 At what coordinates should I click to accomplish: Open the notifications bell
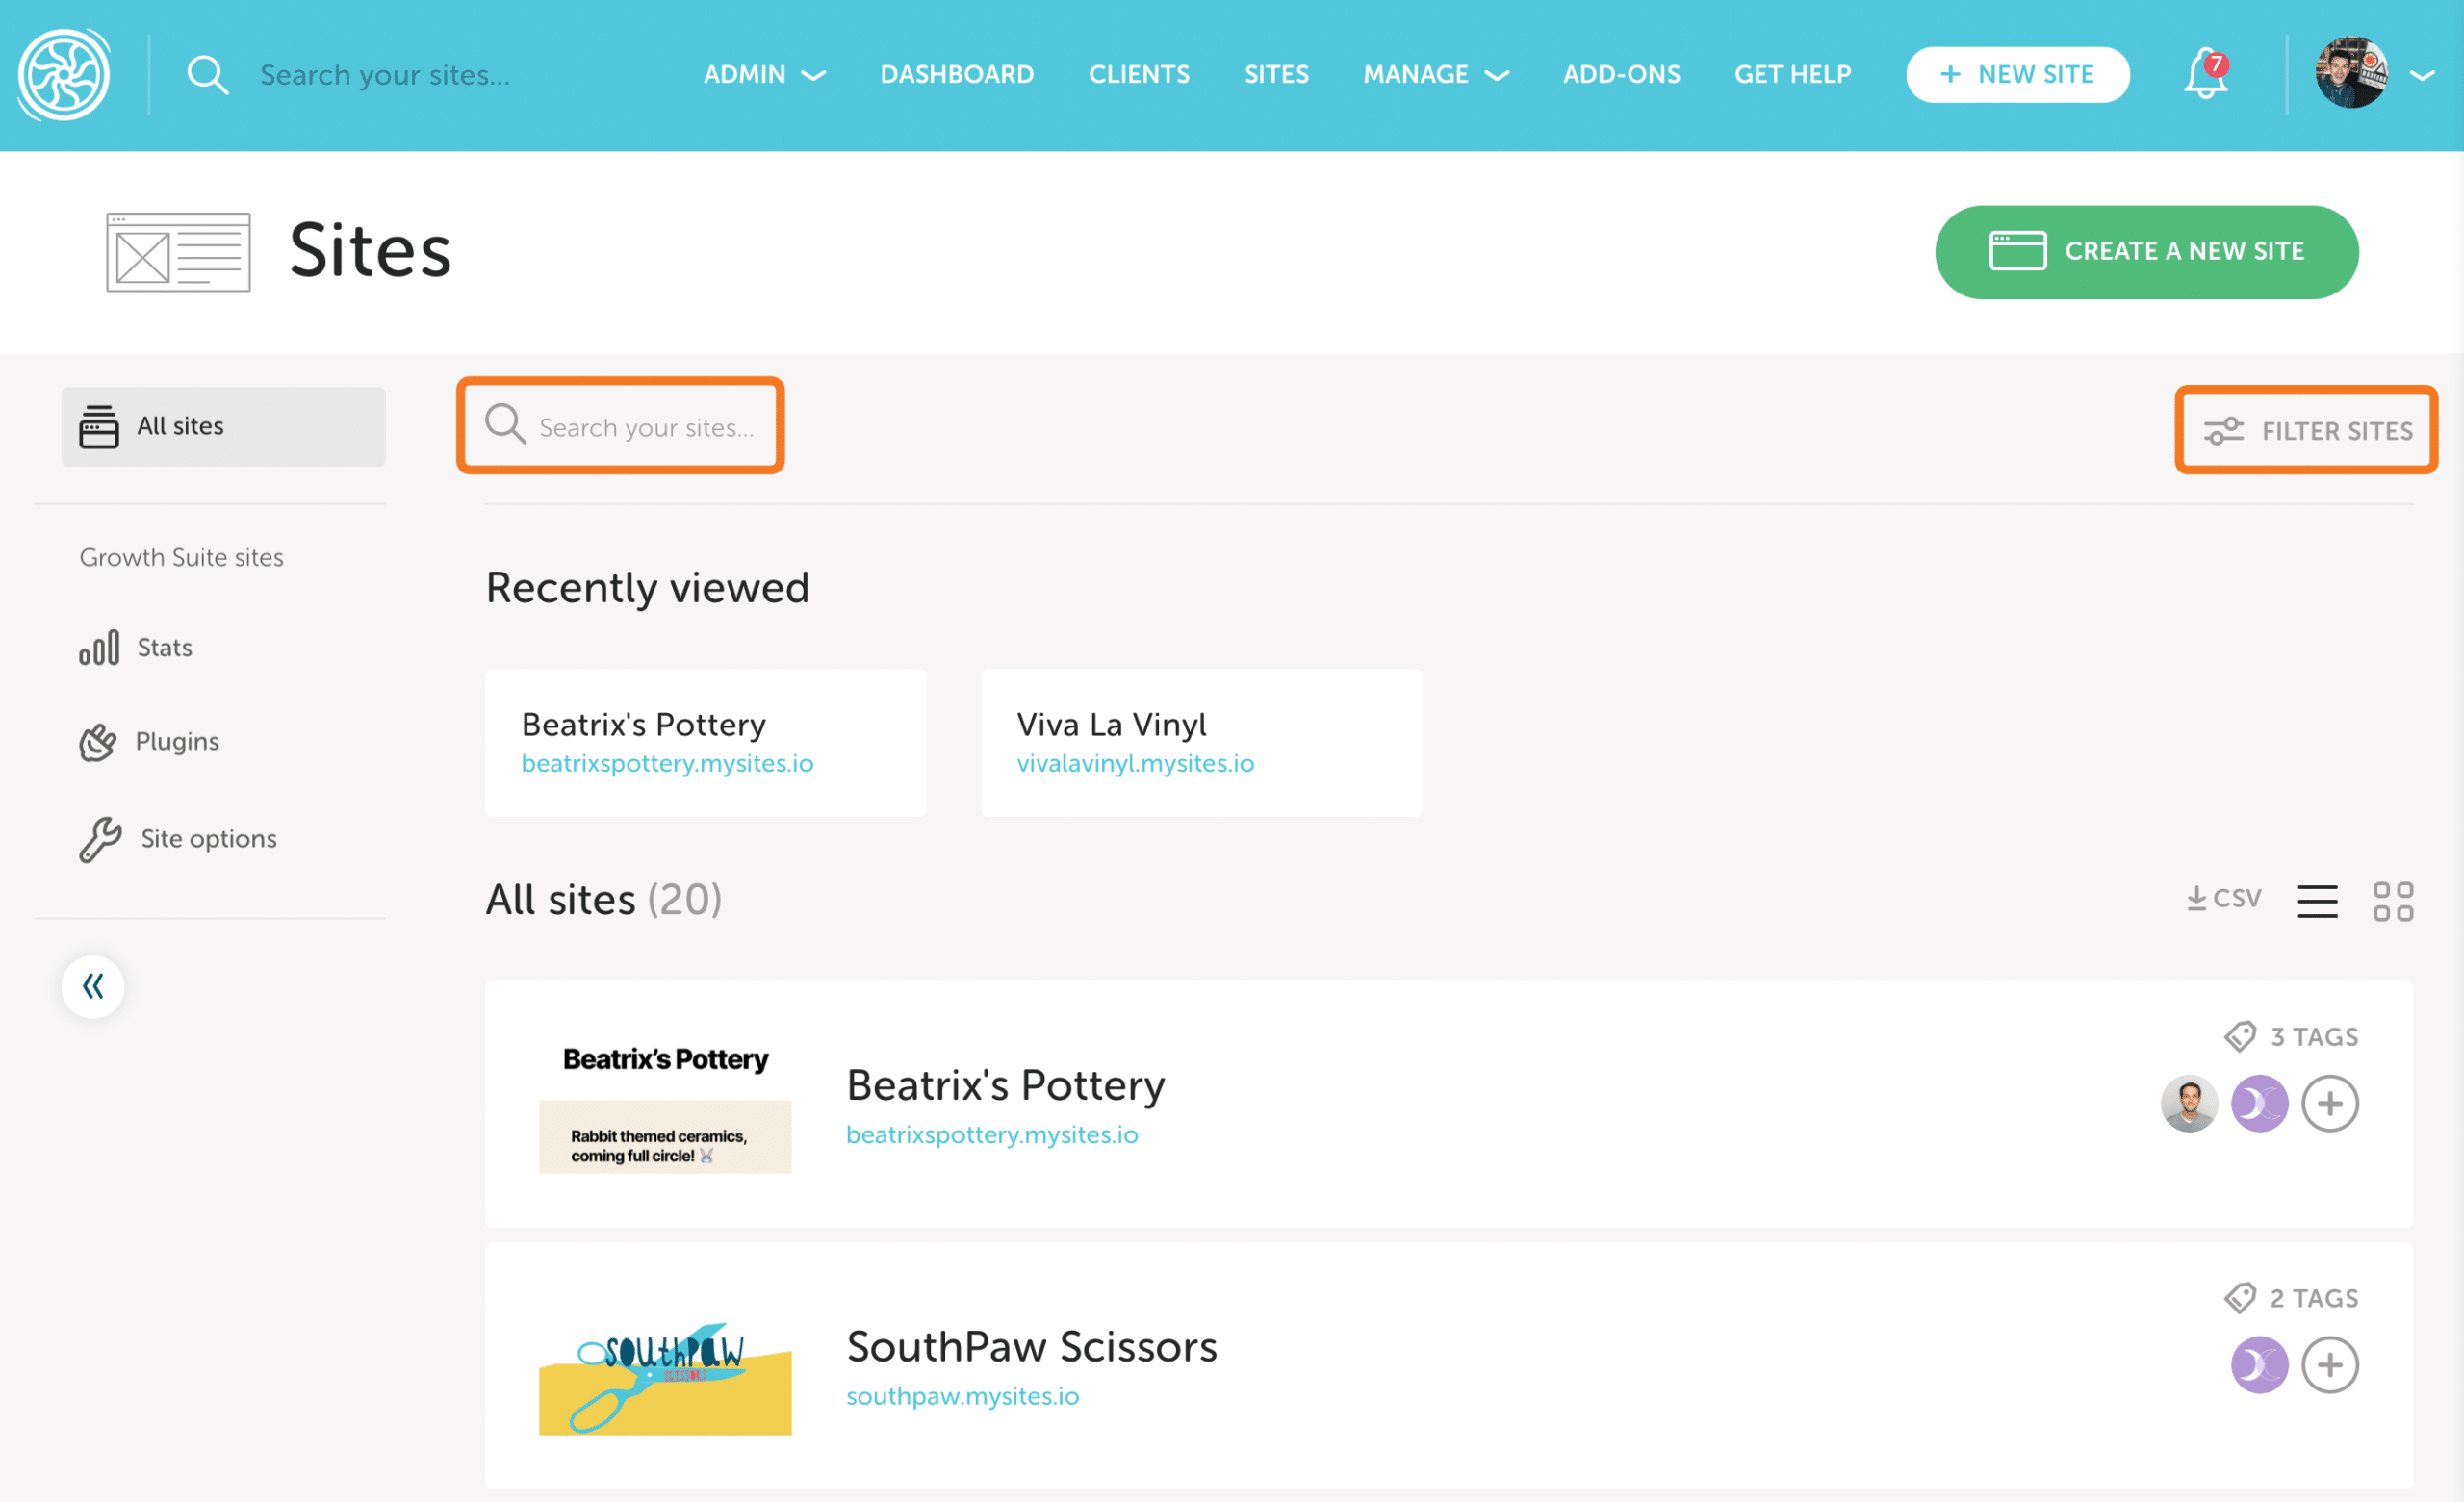pos(2204,75)
